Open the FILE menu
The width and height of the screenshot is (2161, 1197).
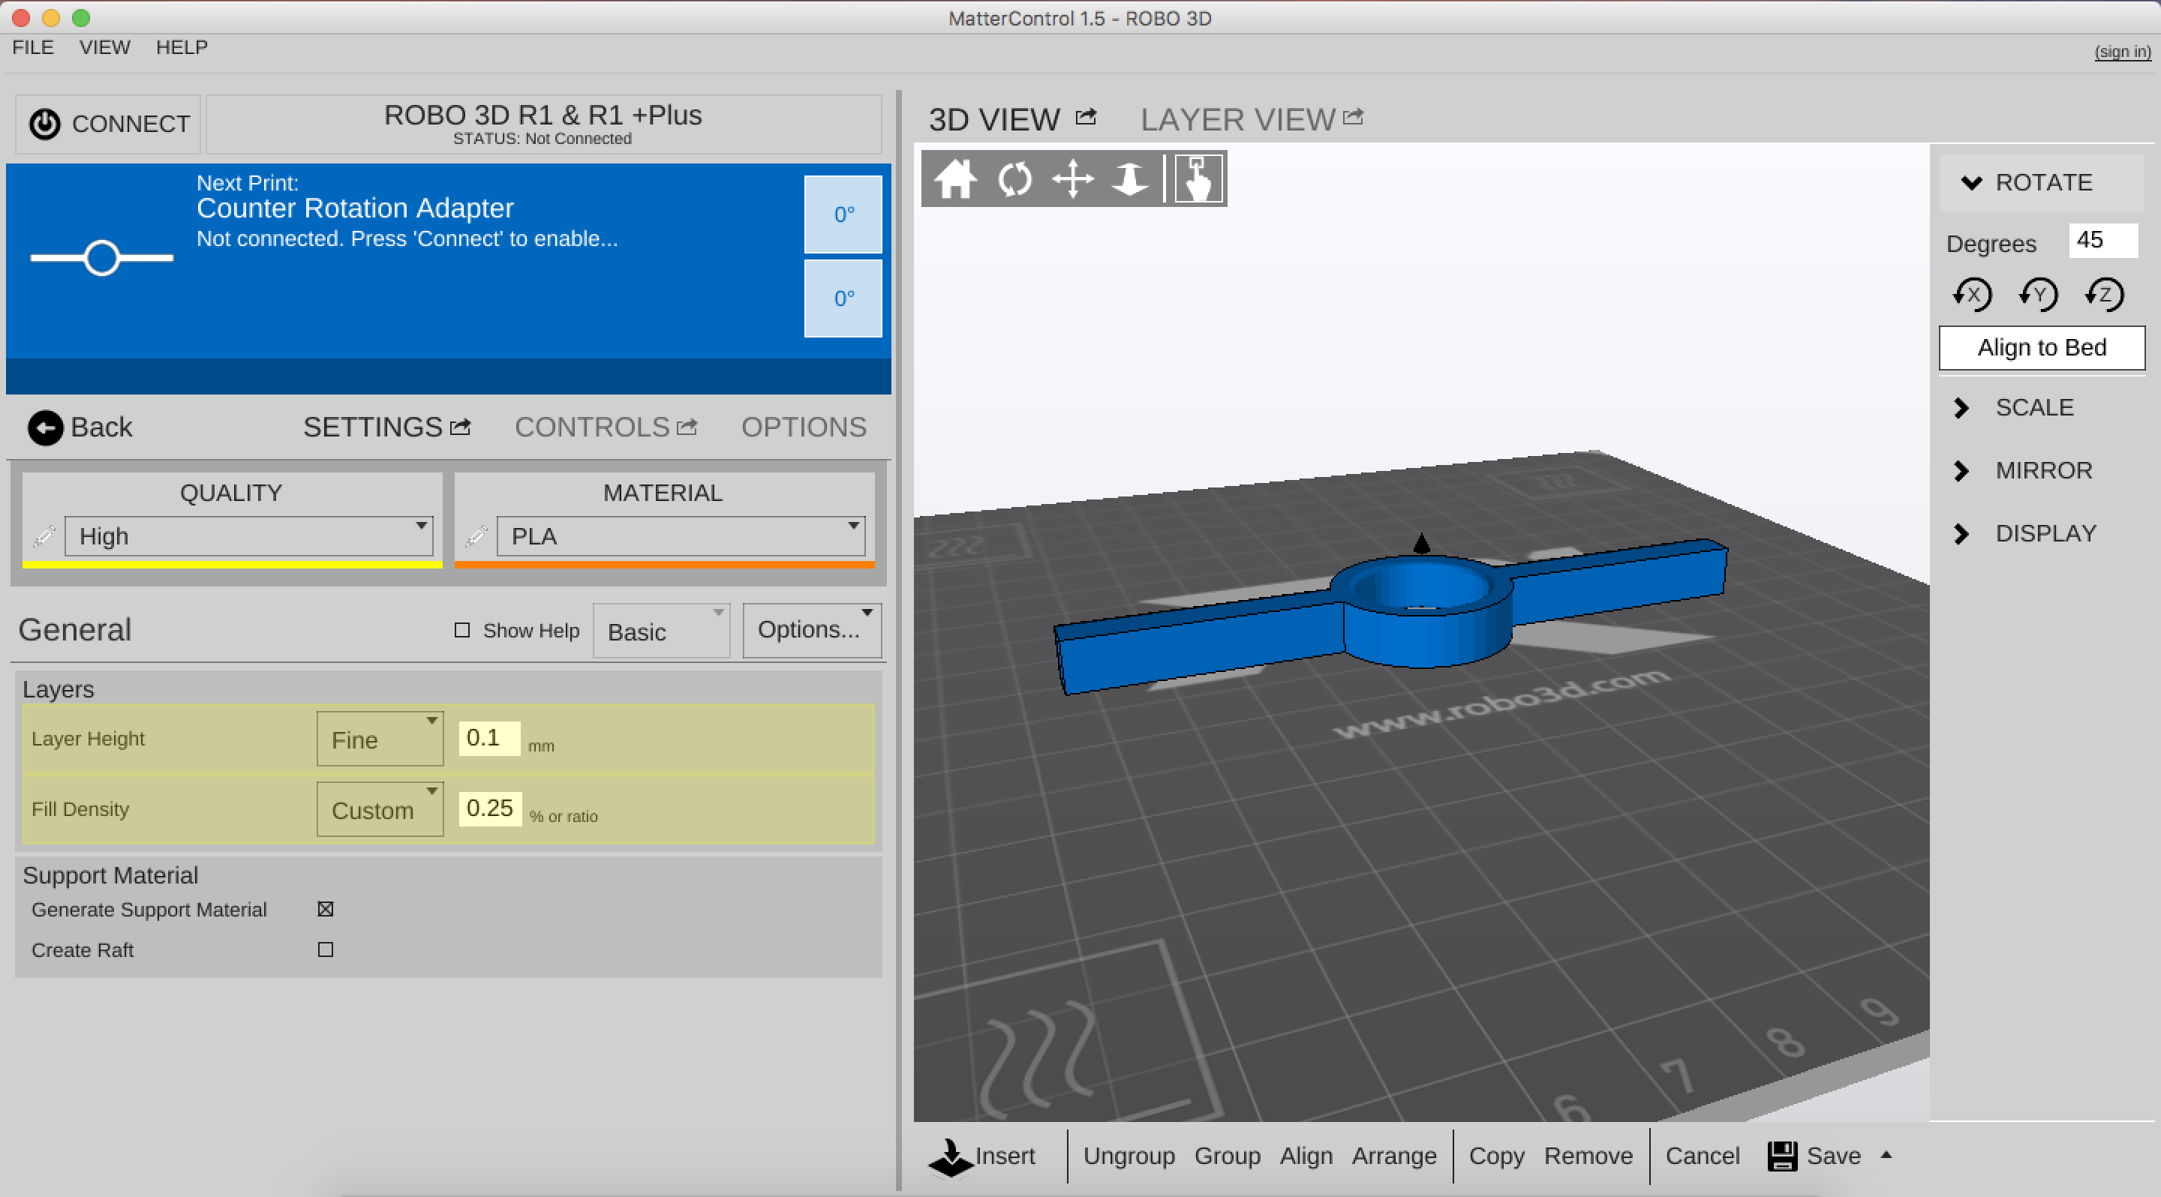tap(33, 47)
